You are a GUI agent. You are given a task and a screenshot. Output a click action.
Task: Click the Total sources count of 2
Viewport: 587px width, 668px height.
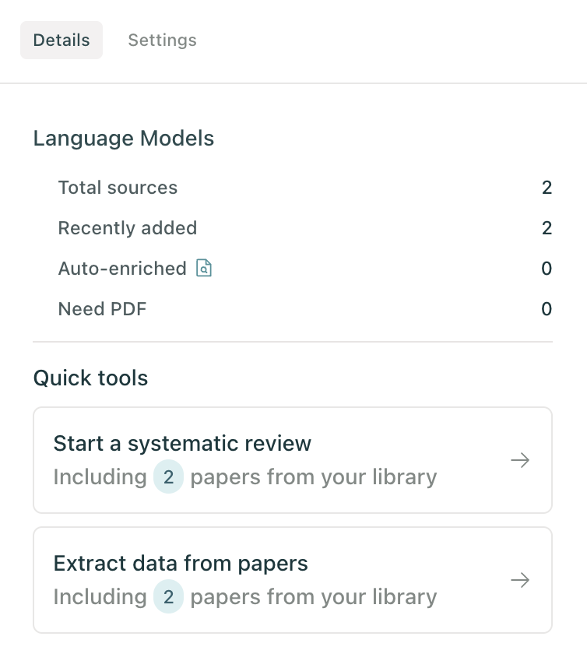547,188
